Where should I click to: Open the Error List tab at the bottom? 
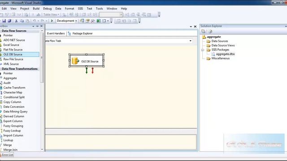pos(7,155)
